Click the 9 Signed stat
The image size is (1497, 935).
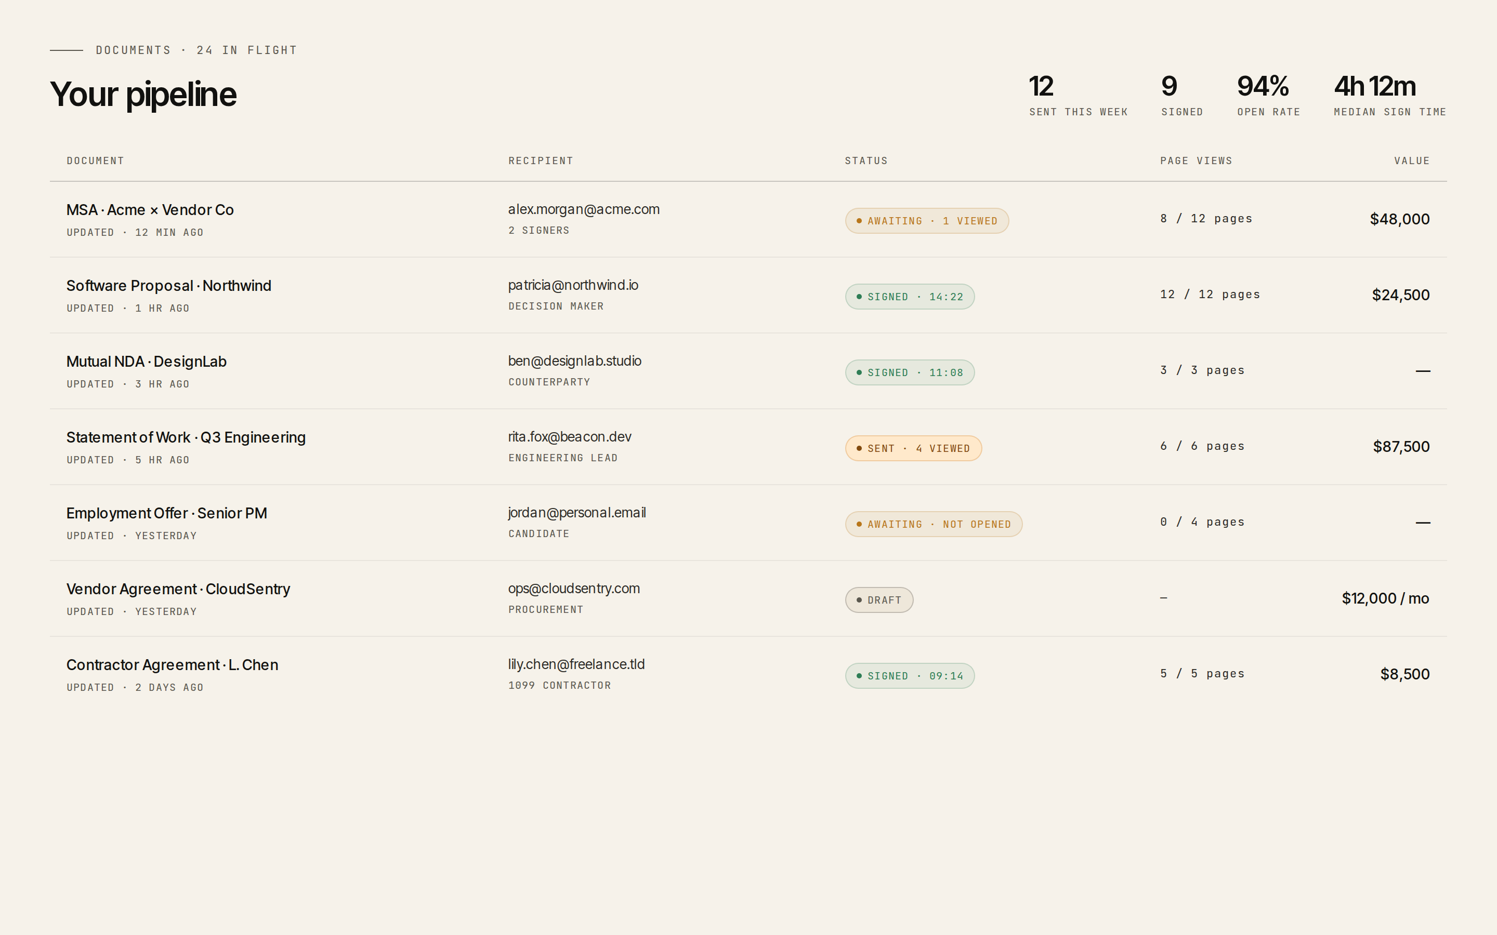point(1181,95)
